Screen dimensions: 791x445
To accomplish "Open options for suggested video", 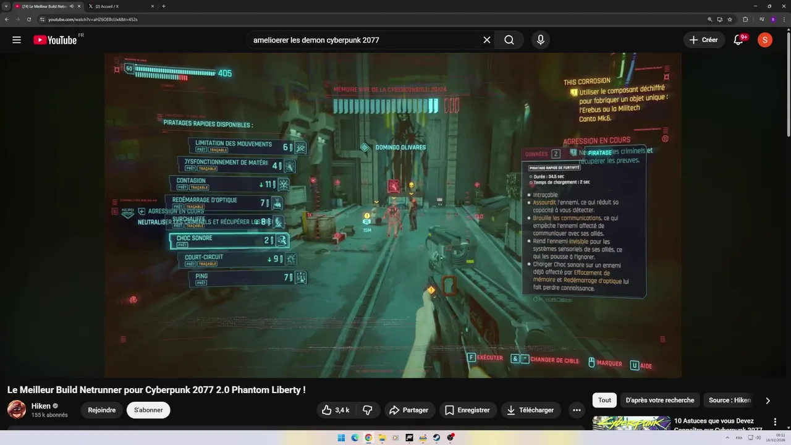I will [x=775, y=422].
